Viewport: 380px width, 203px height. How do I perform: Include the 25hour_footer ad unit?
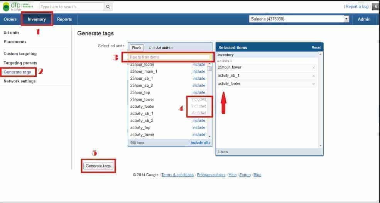point(199,65)
